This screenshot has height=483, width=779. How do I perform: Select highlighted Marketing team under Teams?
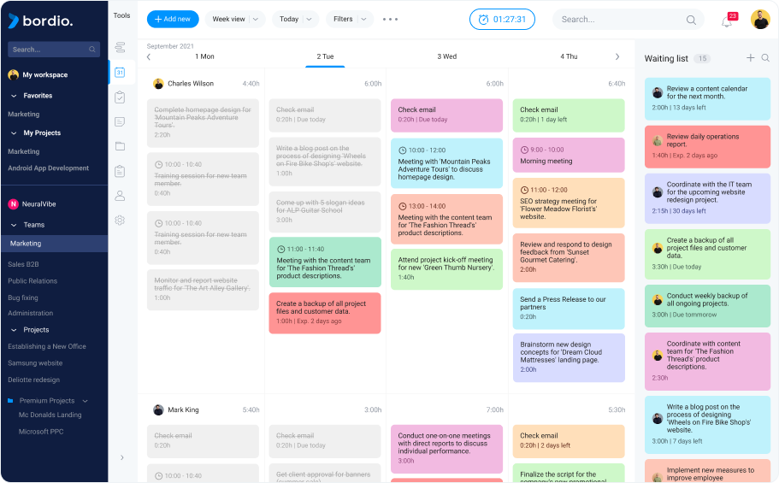click(x=54, y=244)
